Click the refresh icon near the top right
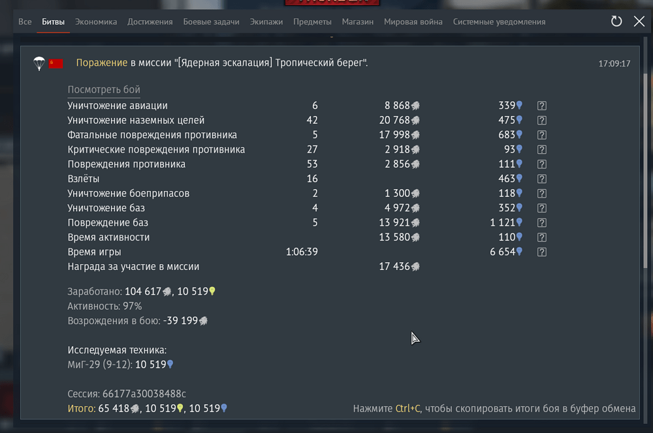 (x=616, y=21)
